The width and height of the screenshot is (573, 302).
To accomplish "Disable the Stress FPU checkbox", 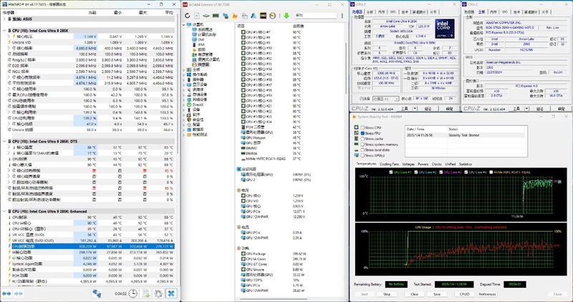I will point(362,133).
